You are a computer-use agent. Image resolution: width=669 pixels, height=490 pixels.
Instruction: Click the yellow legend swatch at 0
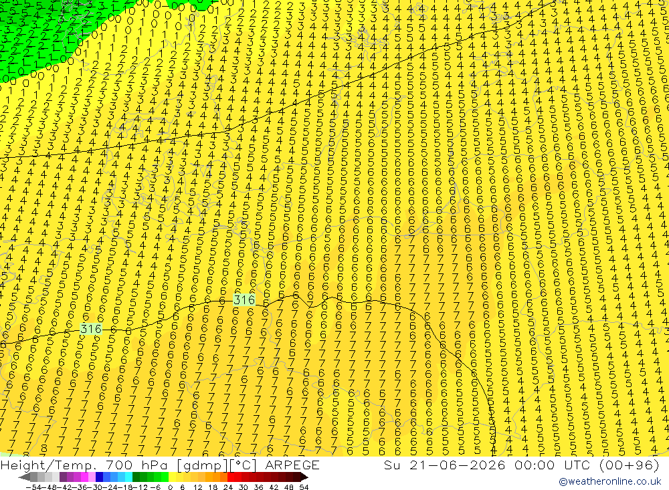click(x=173, y=477)
